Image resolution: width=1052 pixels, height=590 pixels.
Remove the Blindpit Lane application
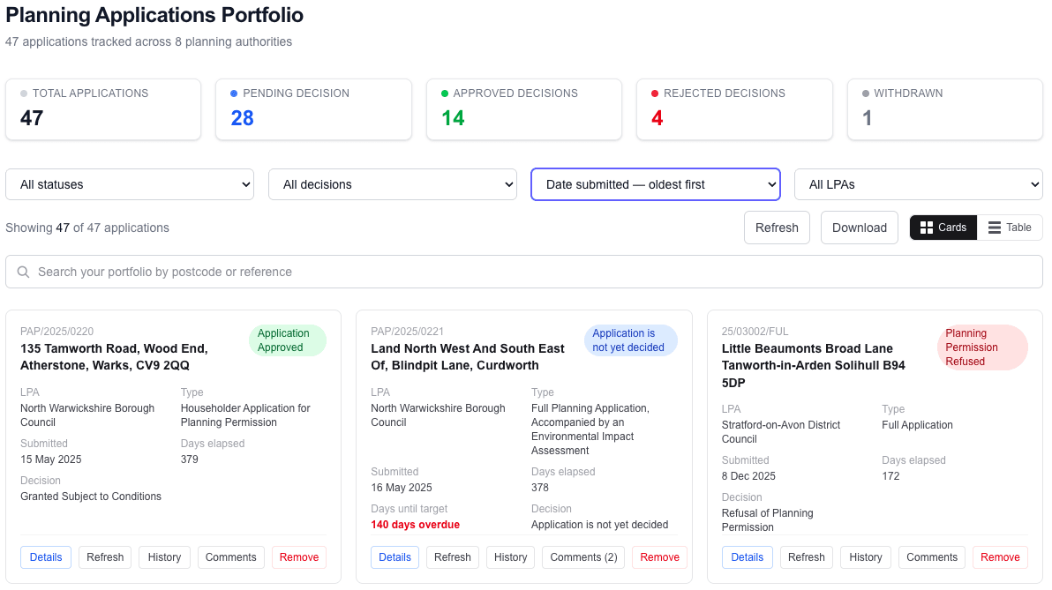659,557
